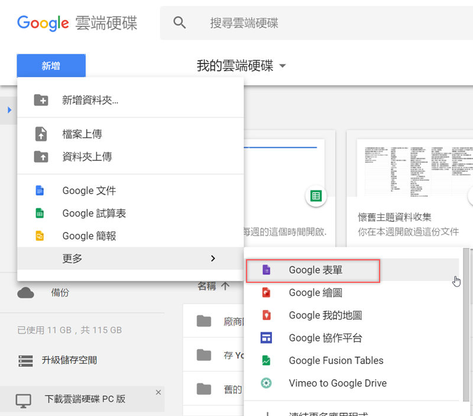Sort by name using the arrow icon
This screenshot has width=473, height=416.
tap(225, 286)
